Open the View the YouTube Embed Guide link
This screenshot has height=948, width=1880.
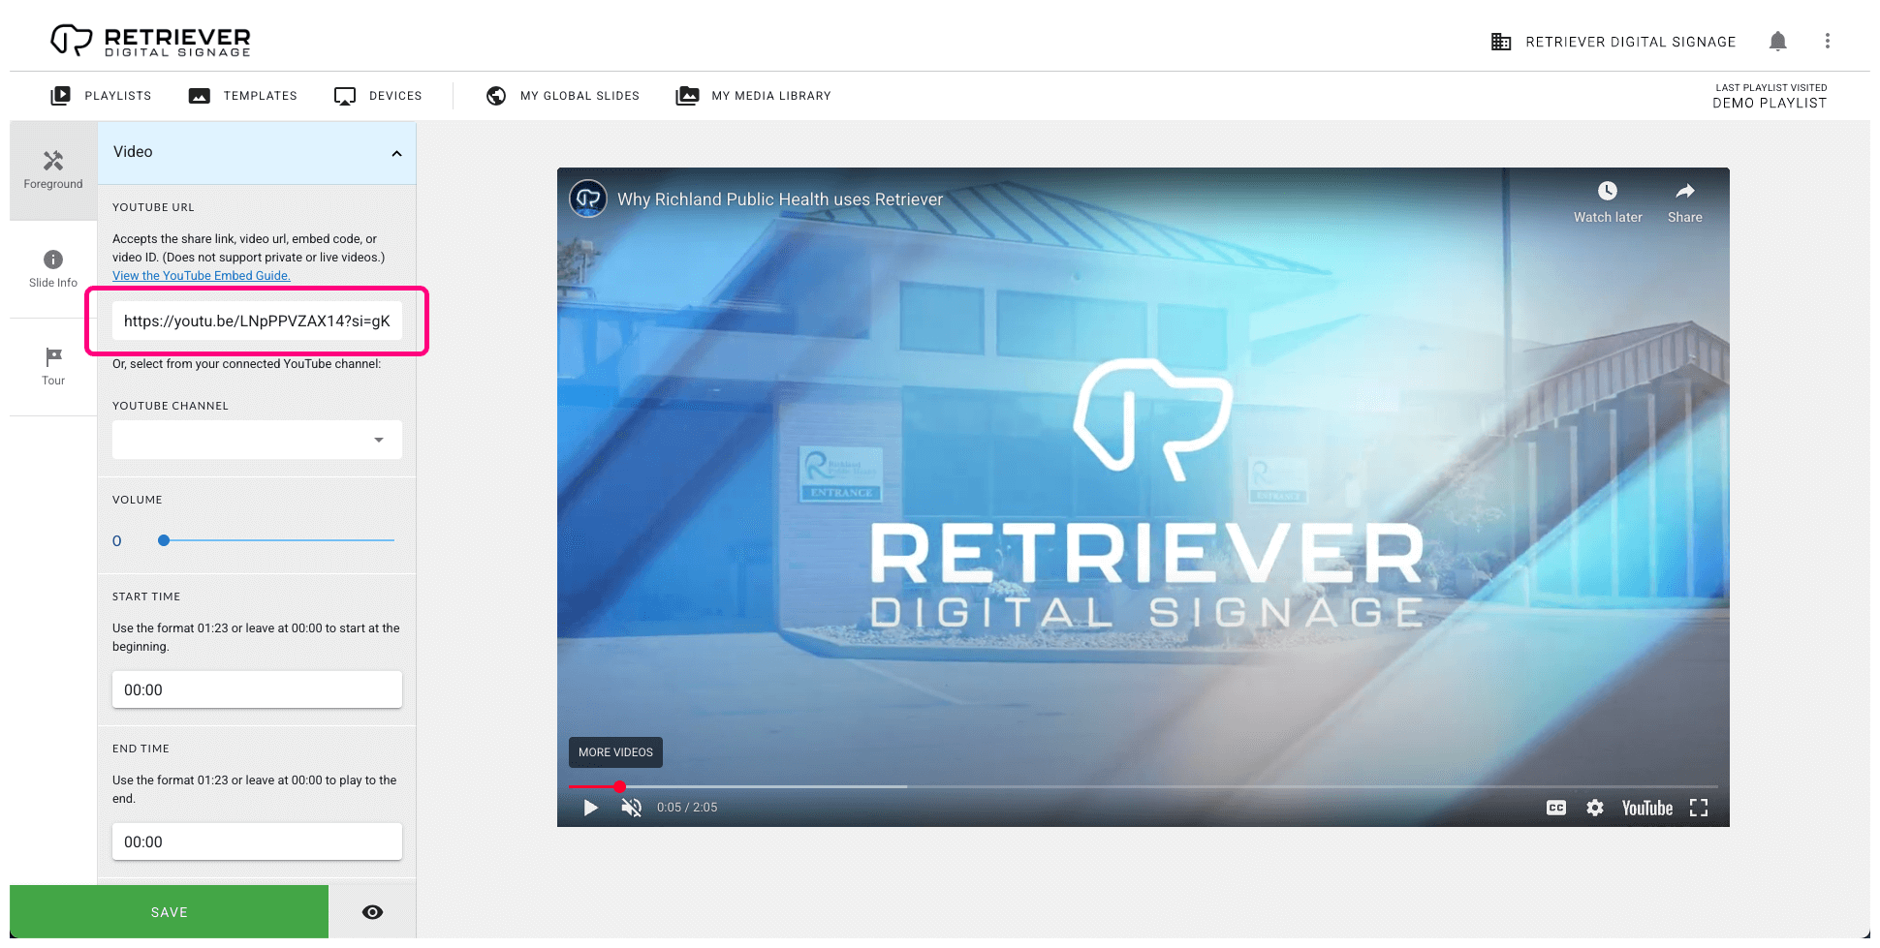(x=202, y=276)
